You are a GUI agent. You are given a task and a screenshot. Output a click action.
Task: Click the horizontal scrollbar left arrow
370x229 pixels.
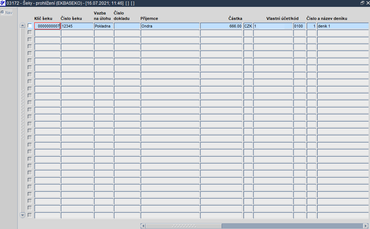point(143,226)
